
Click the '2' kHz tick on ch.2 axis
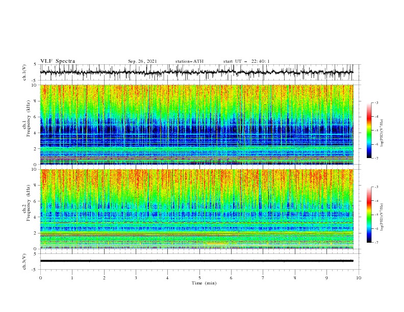point(36,233)
